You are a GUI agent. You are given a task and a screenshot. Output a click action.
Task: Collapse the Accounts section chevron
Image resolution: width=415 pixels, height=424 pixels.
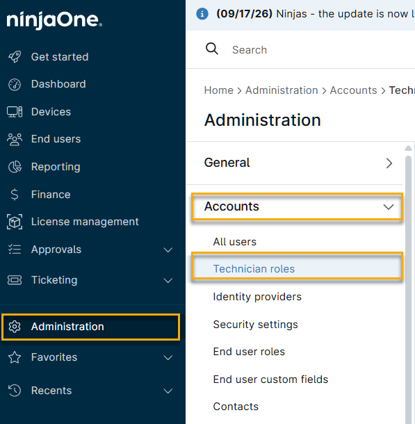coord(389,207)
